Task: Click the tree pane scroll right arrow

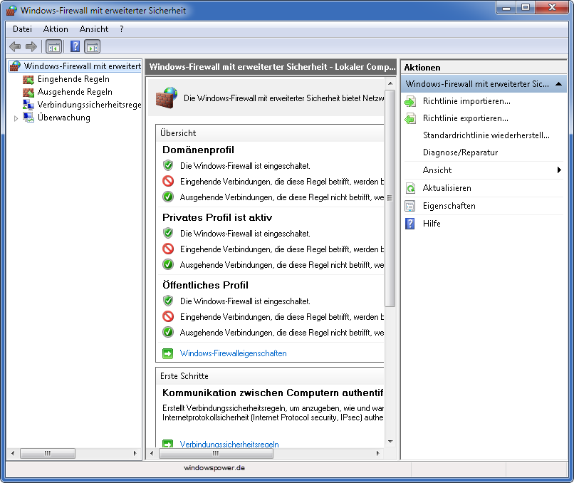Action: click(x=135, y=453)
